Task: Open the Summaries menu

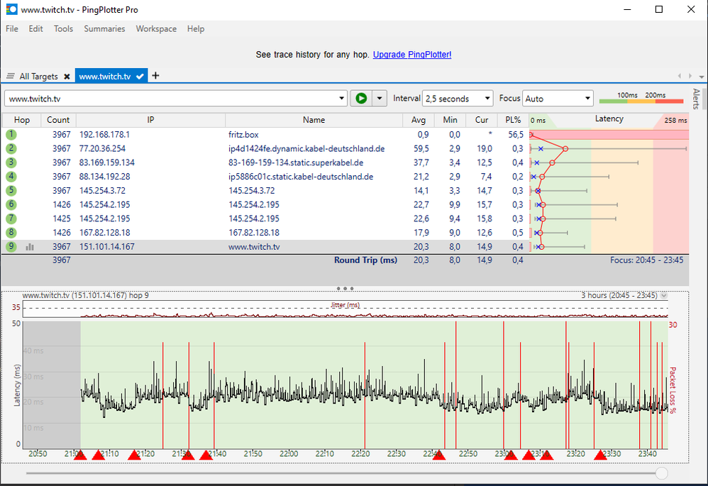Action: tap(104, 29)
